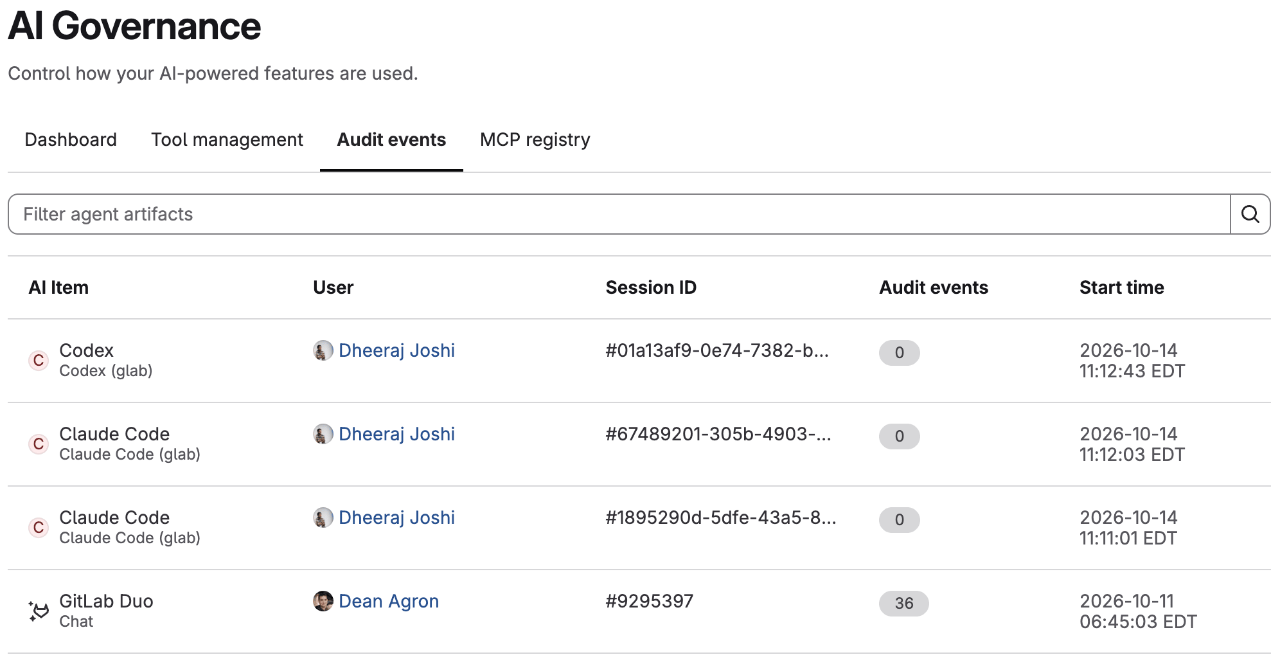Image resolution: width=1280 pixels, height=657 pixels.
Task: Open Dheeraj Joshi link in Codex row
Action: pos(396,350)
